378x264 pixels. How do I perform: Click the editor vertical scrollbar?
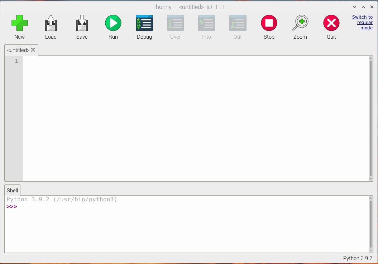(371, 118)
